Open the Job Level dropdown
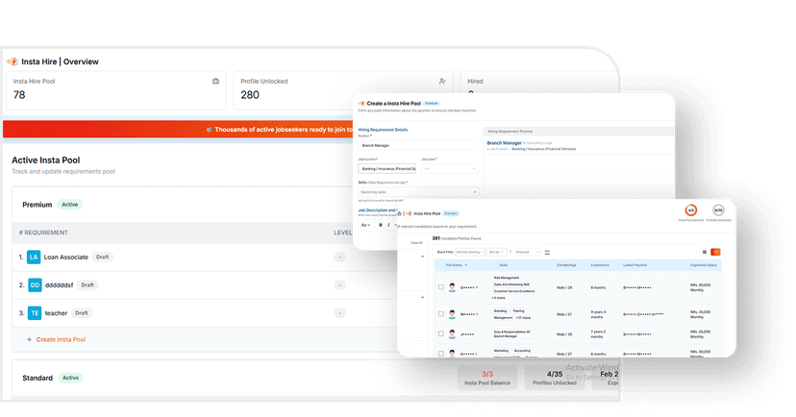The width and height of the screenshot is (796, 417). click(x=449, y=169)
